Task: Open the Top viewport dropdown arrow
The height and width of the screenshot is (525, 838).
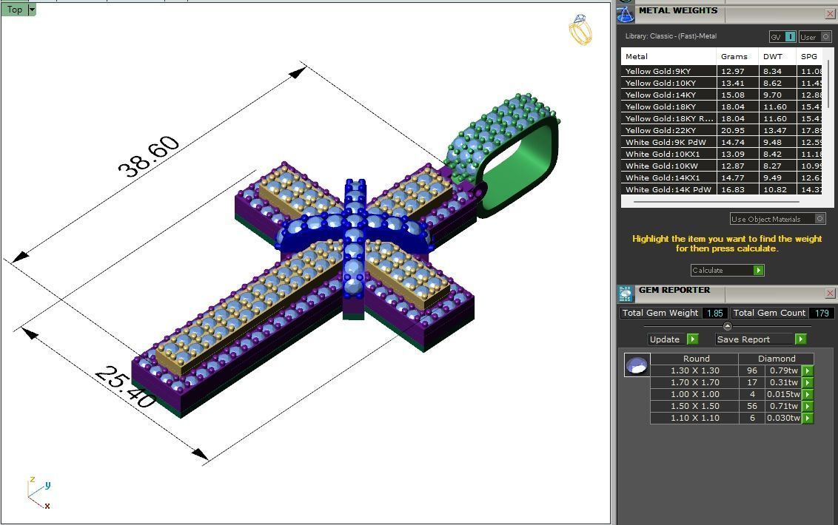Action: pyautogui.click(x=32, y=10)
